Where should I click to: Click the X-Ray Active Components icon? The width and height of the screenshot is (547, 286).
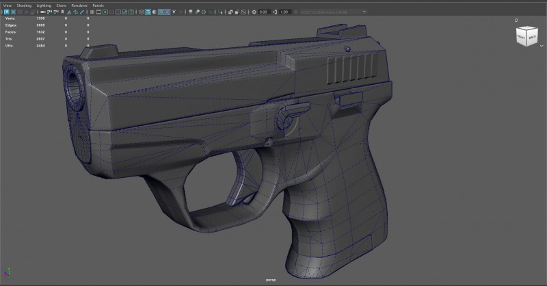click(x=237, y=12)
